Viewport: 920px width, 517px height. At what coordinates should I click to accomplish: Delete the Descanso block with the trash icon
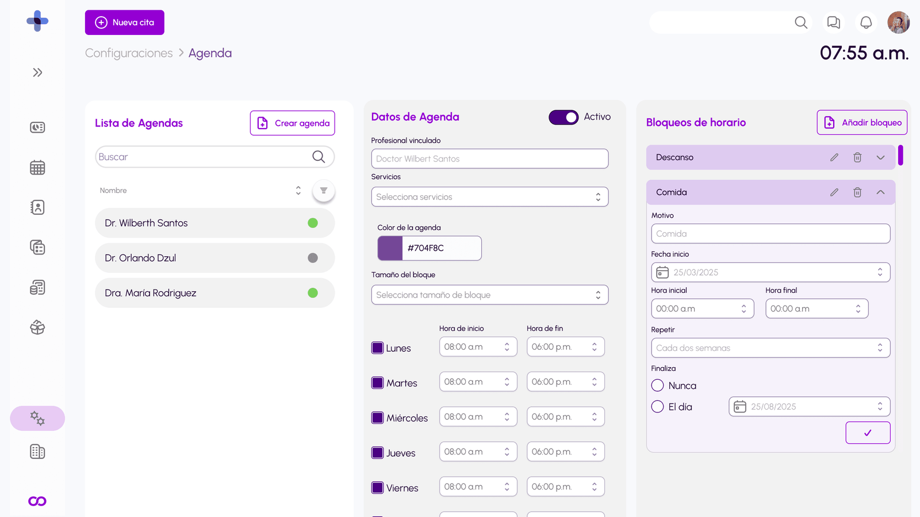(857, 157)
